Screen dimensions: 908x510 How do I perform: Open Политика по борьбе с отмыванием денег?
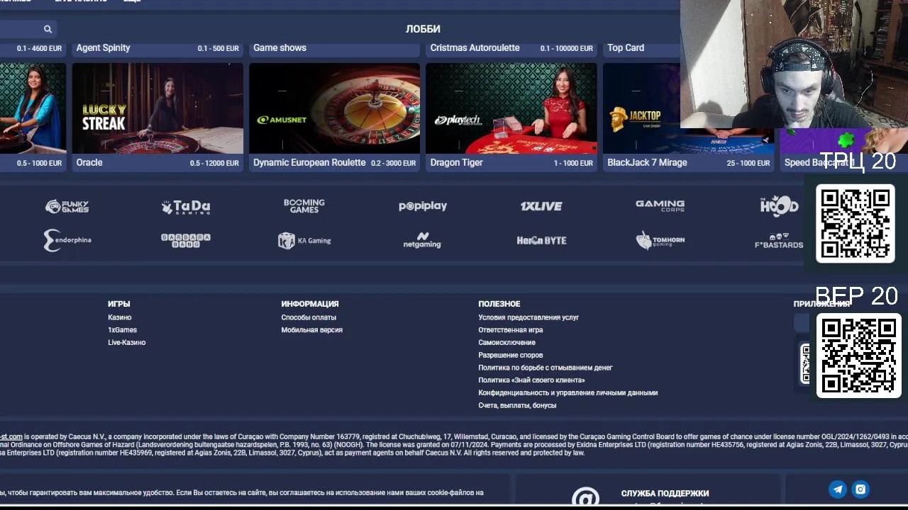[x=545, y=368]
